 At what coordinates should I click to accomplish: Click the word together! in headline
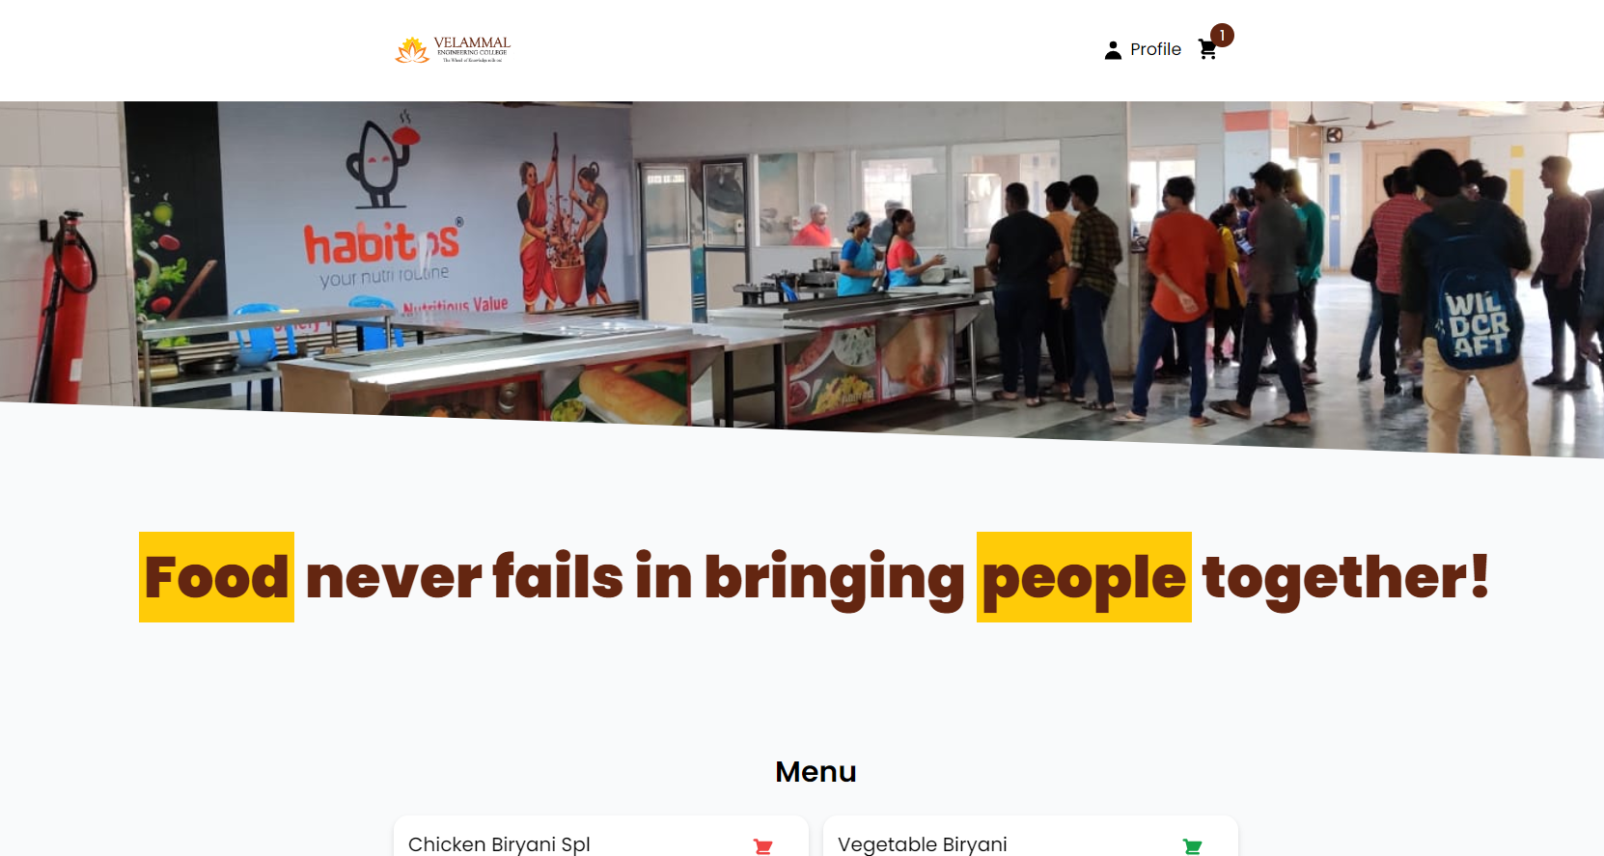[1345, 577]
